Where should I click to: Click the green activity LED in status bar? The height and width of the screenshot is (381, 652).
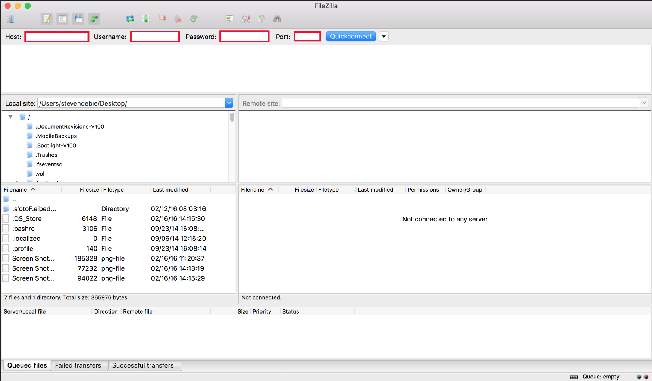pyautogui.click(x=639, y=377)
